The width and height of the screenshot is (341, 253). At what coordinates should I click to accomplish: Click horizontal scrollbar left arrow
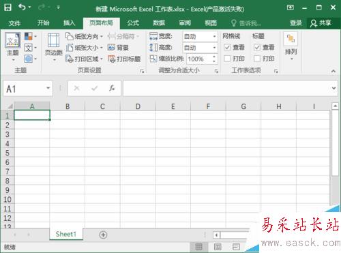point(216,235)
